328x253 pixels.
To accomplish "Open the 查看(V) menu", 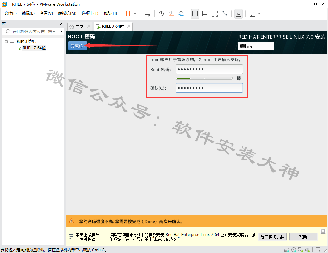I will [46, 13].
